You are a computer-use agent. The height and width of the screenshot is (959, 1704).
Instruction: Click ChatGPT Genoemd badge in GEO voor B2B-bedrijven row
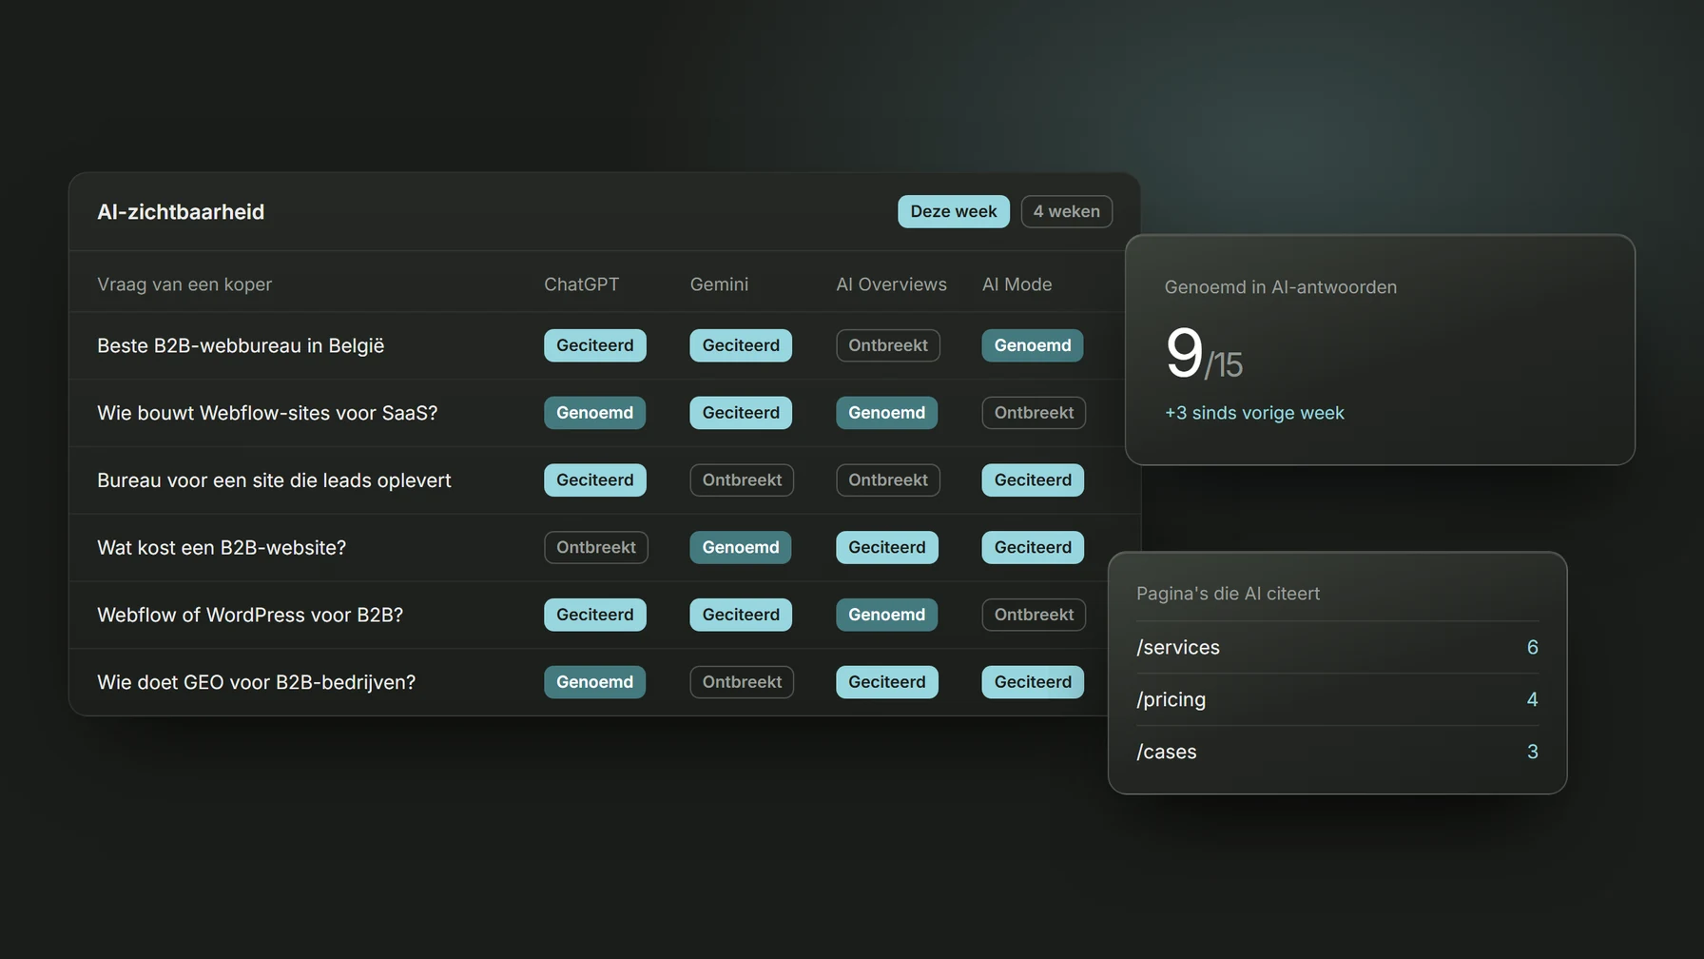coord(595,682)
